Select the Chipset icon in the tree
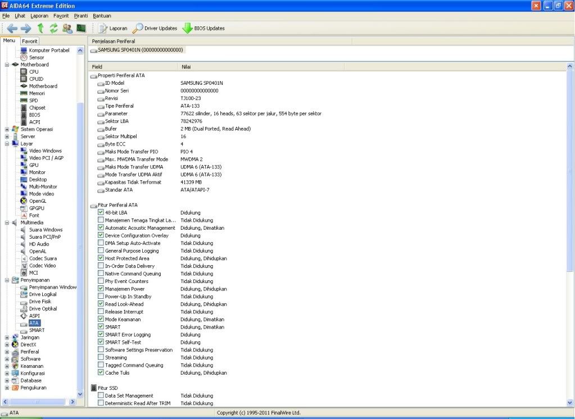The image size is (575, 419). click(x=24, y=108)
